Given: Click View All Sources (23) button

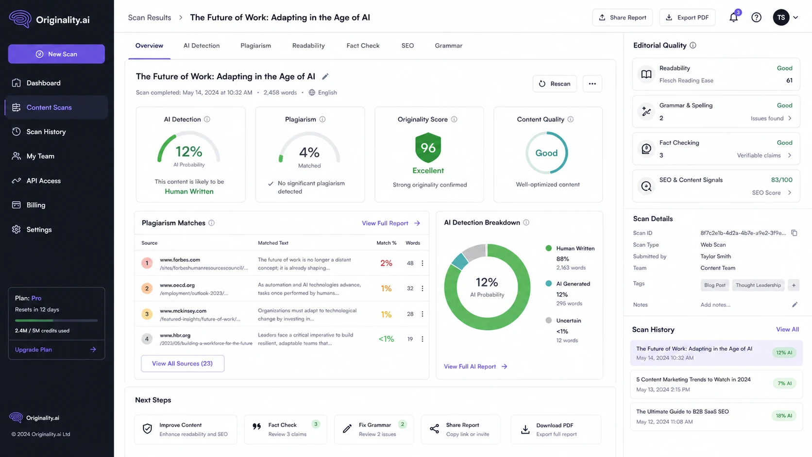Looking at the screenshot, I should 183,364.
